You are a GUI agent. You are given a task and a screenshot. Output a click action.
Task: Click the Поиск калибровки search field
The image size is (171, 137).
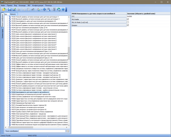pos(42,131)
